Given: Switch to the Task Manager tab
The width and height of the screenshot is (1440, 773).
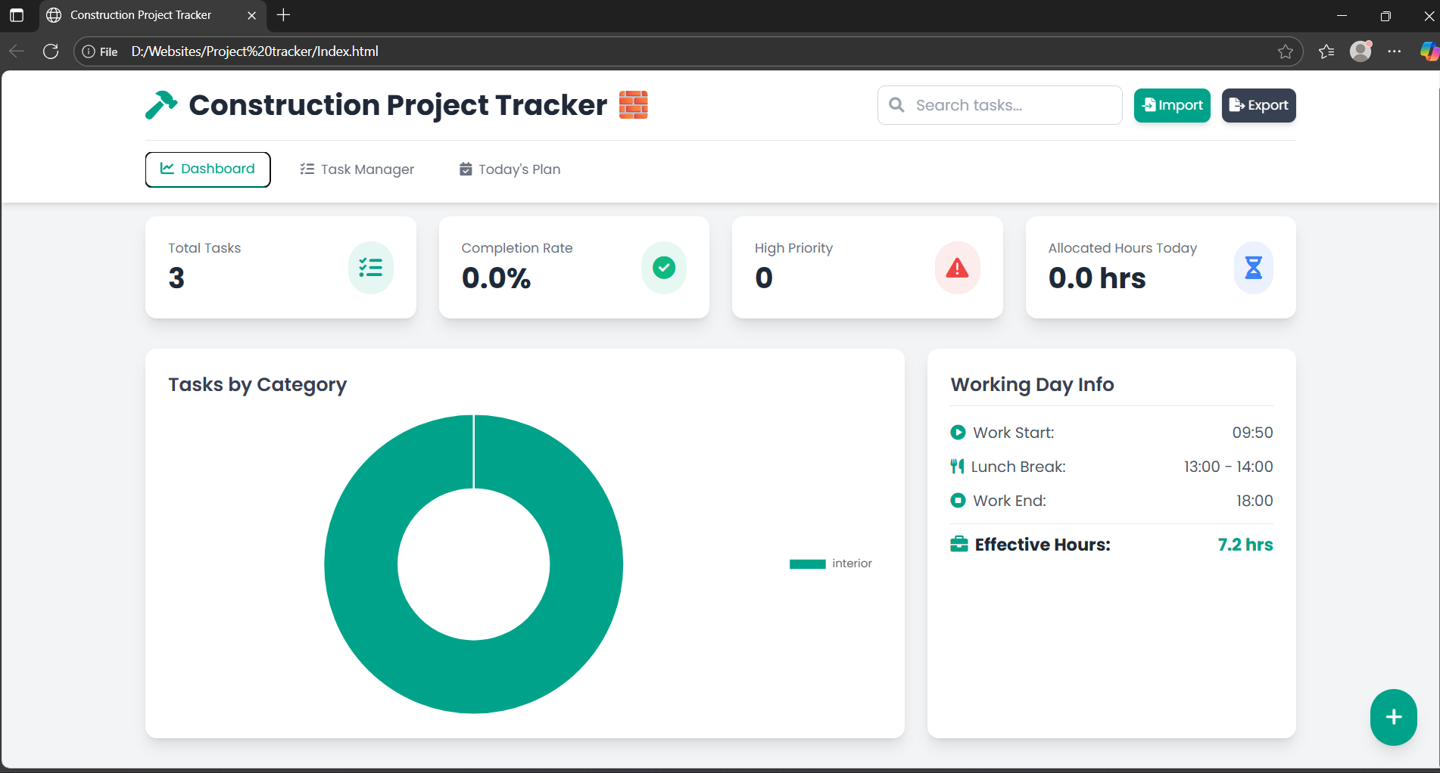Looking at the screenshot, I should 357,169.
